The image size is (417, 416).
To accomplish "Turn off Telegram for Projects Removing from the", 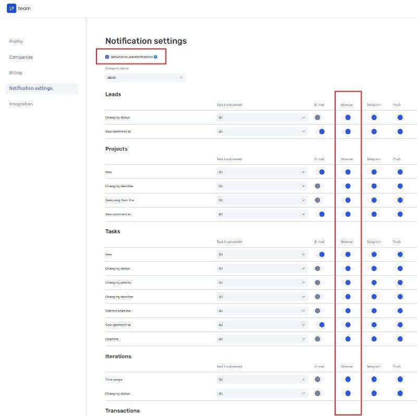I will tap(372, 200).
